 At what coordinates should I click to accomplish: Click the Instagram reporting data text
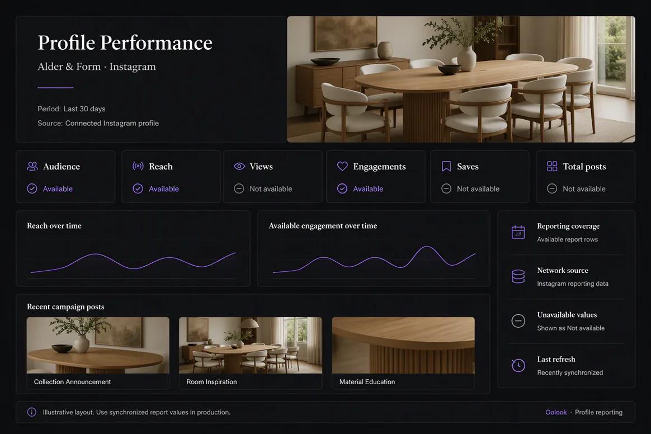(x=573, y=284)
